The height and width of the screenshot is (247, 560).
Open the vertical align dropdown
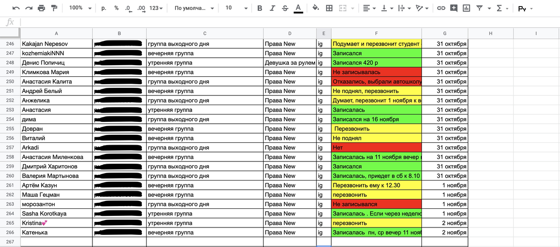coord(387,8)
